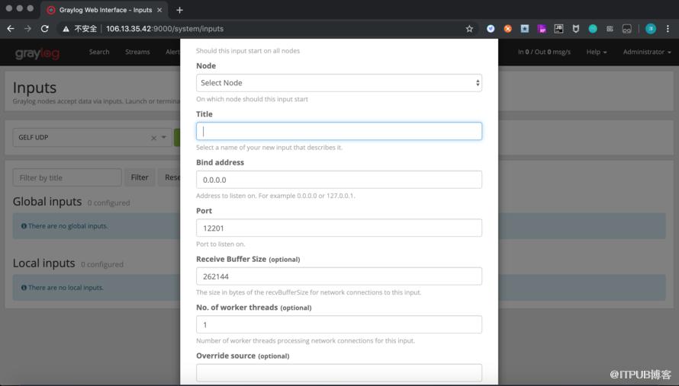Click the blue bird extension icon
This screenshot has width=679, height=386.
491,28
